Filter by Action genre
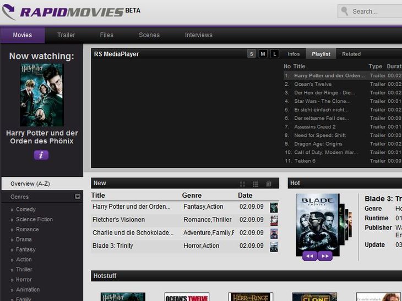402x301 pixels. coord(24,259)
